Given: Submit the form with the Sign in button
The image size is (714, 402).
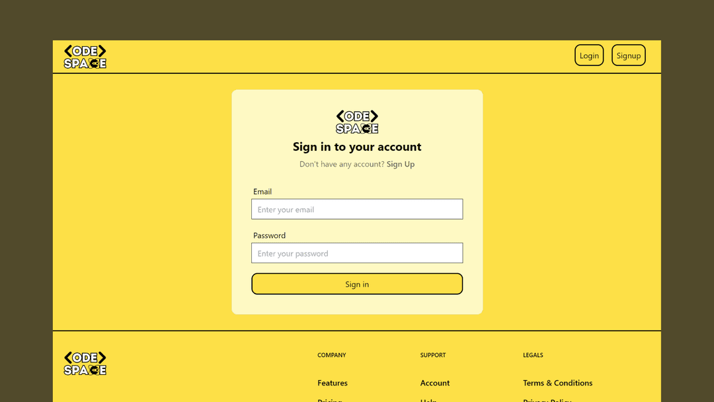Looking at the screenshot, I should (x=357, y=284).
